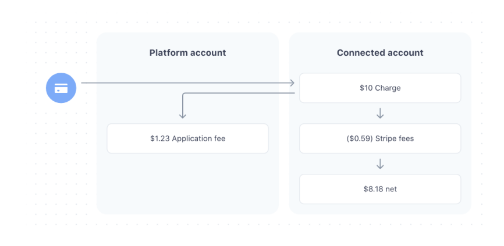504x246 pixels.
Task: Select the $8.18 net box
Action: [380, 189]
